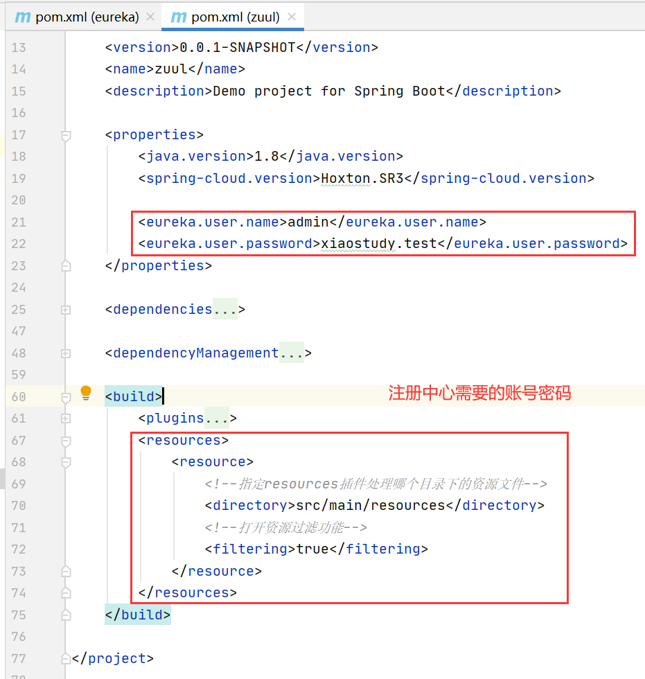Click the Maven icon on the eureka tab
This screenshot has height=679, width=645.
(x=22, y=17)
